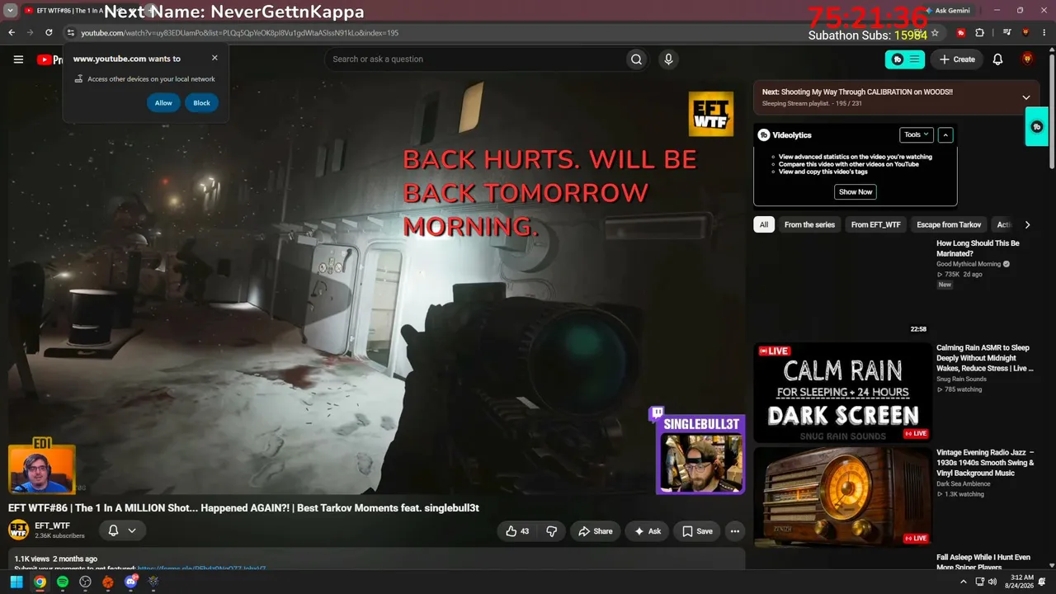Open the subscription notification bell dropdown
Image resolution: width=1056 pixels, height=594 pixels.
pos(122,530)
